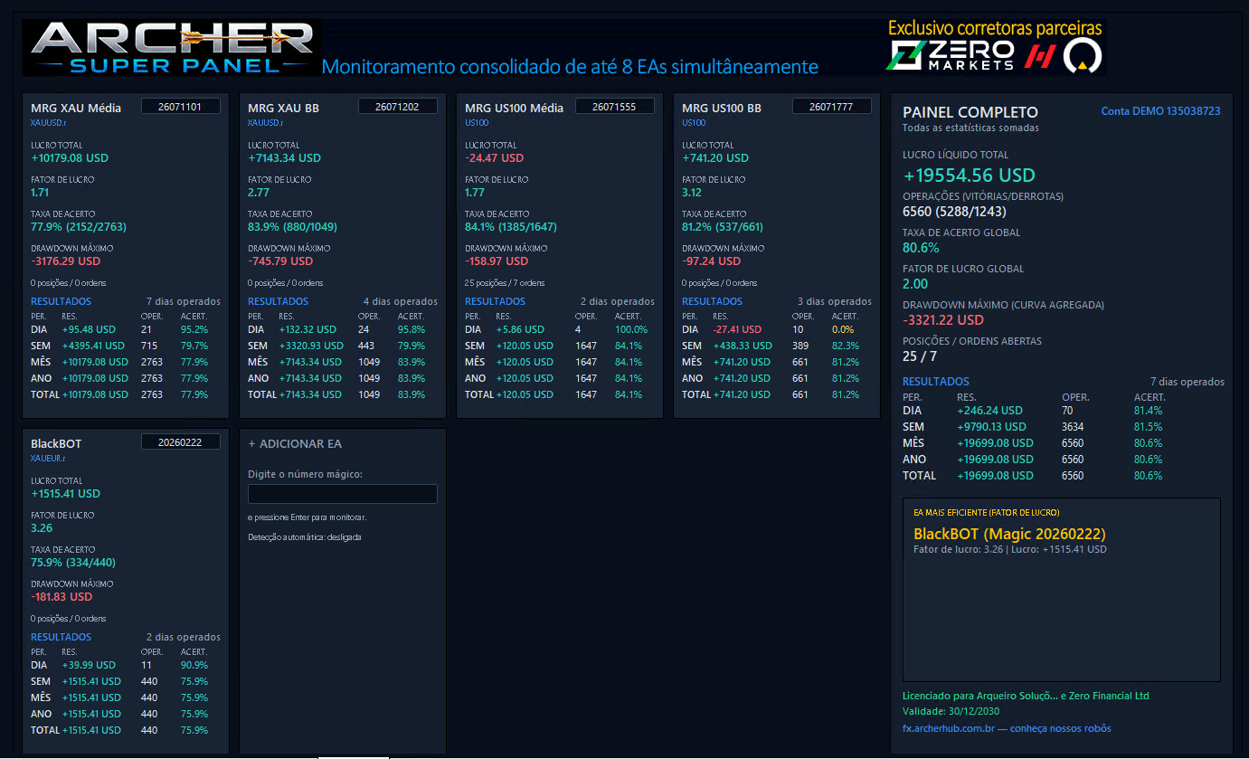Viewport: 1249px width, 759px height.
Task: Select the MRG US100 BB card title
Action: point(722,108)
